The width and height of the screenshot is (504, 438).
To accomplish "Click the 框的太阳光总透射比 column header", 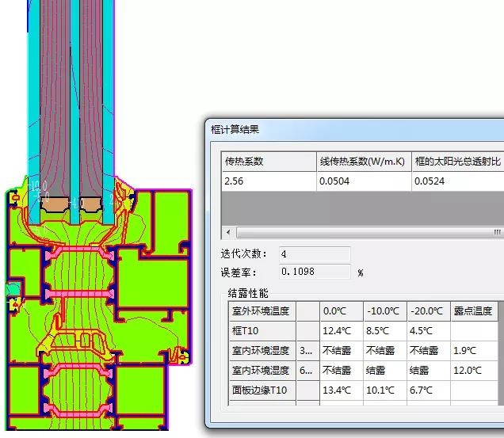I will [x=458, y=162].
